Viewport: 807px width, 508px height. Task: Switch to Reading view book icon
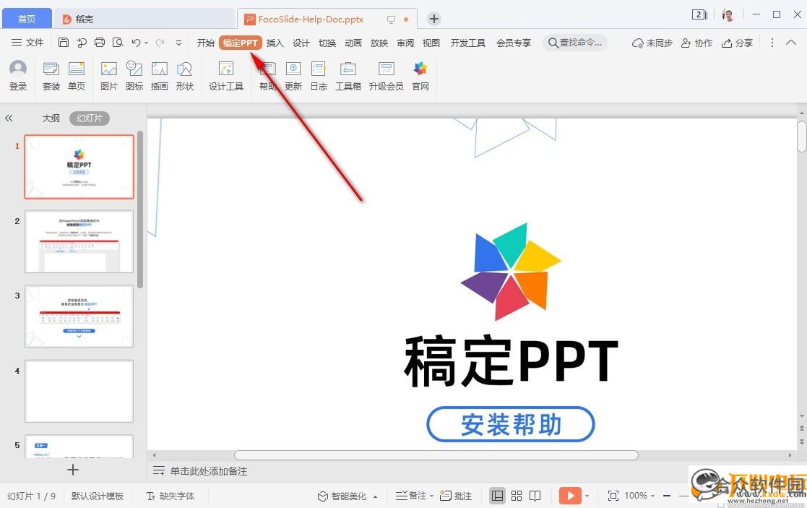pos(535,496)
